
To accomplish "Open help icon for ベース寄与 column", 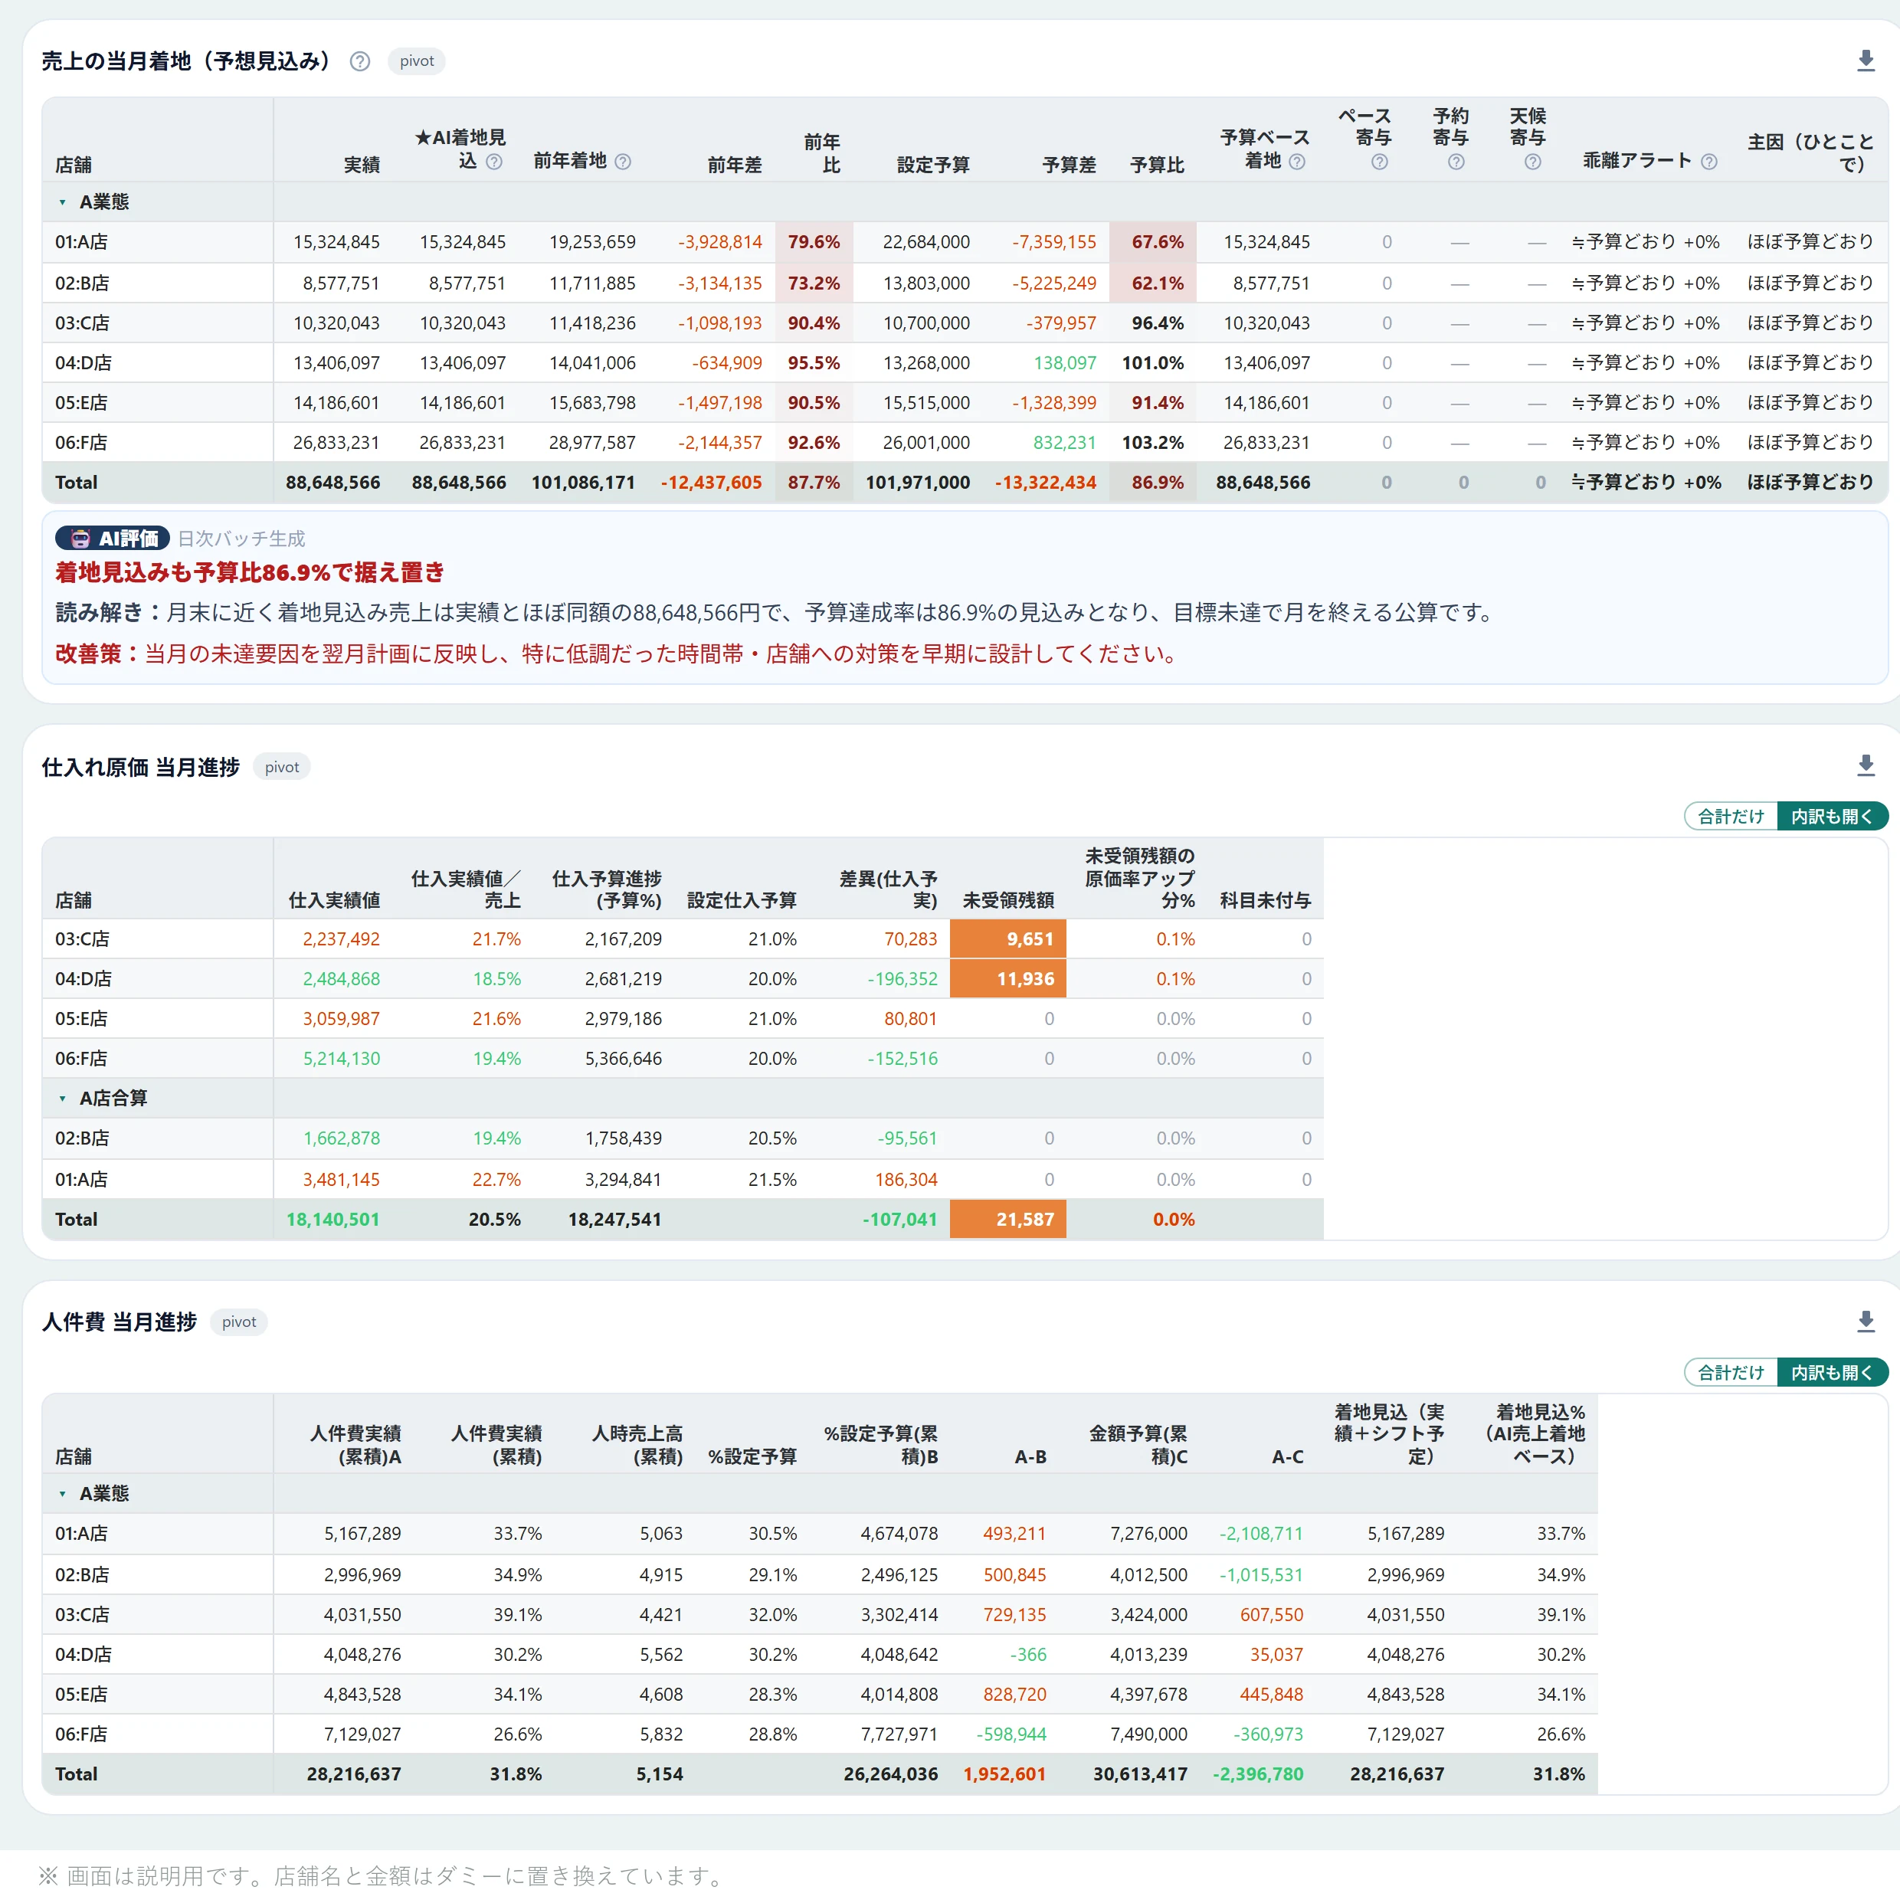I will pos(1379,162).
